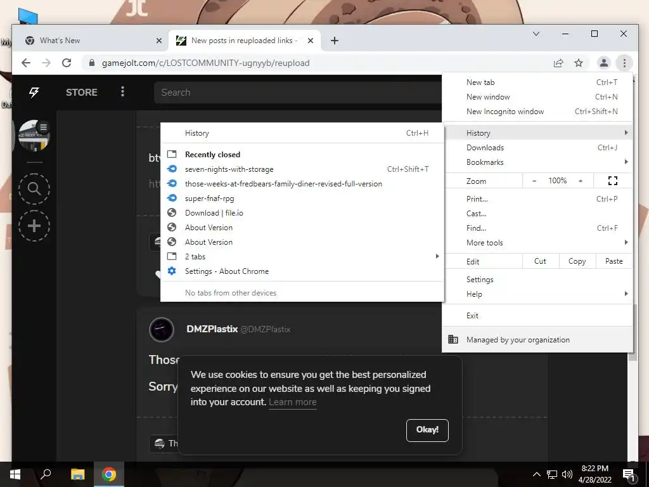Click the padlock site info icon
Viewport: 649px width, 487px height.
click(x=92, y=63)
